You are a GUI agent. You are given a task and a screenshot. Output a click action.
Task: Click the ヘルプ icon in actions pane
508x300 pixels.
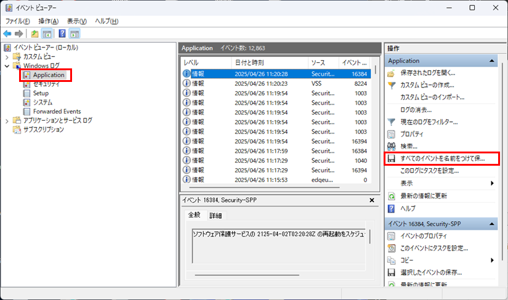392,209
